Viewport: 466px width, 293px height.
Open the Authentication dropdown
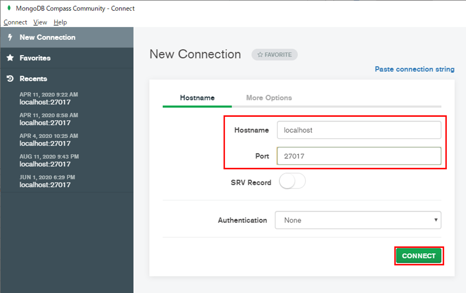pyautogui.click(x=357, y=220)
